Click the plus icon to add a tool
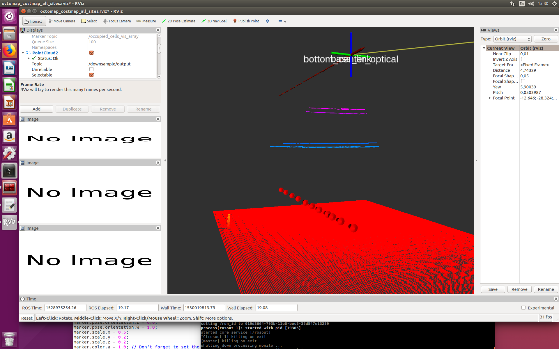559x349 pixels. 268,21
